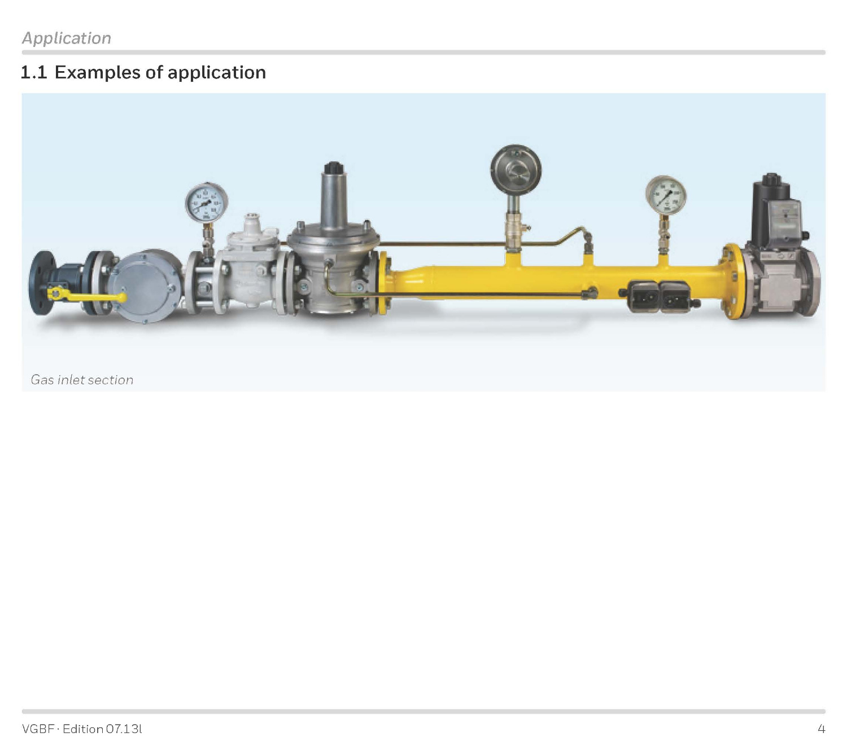Click the 'VGBF · Edition 07.13l' footer
Image resolution: width=847 pixels, height=746 pixels.
[x=82, y=729]
